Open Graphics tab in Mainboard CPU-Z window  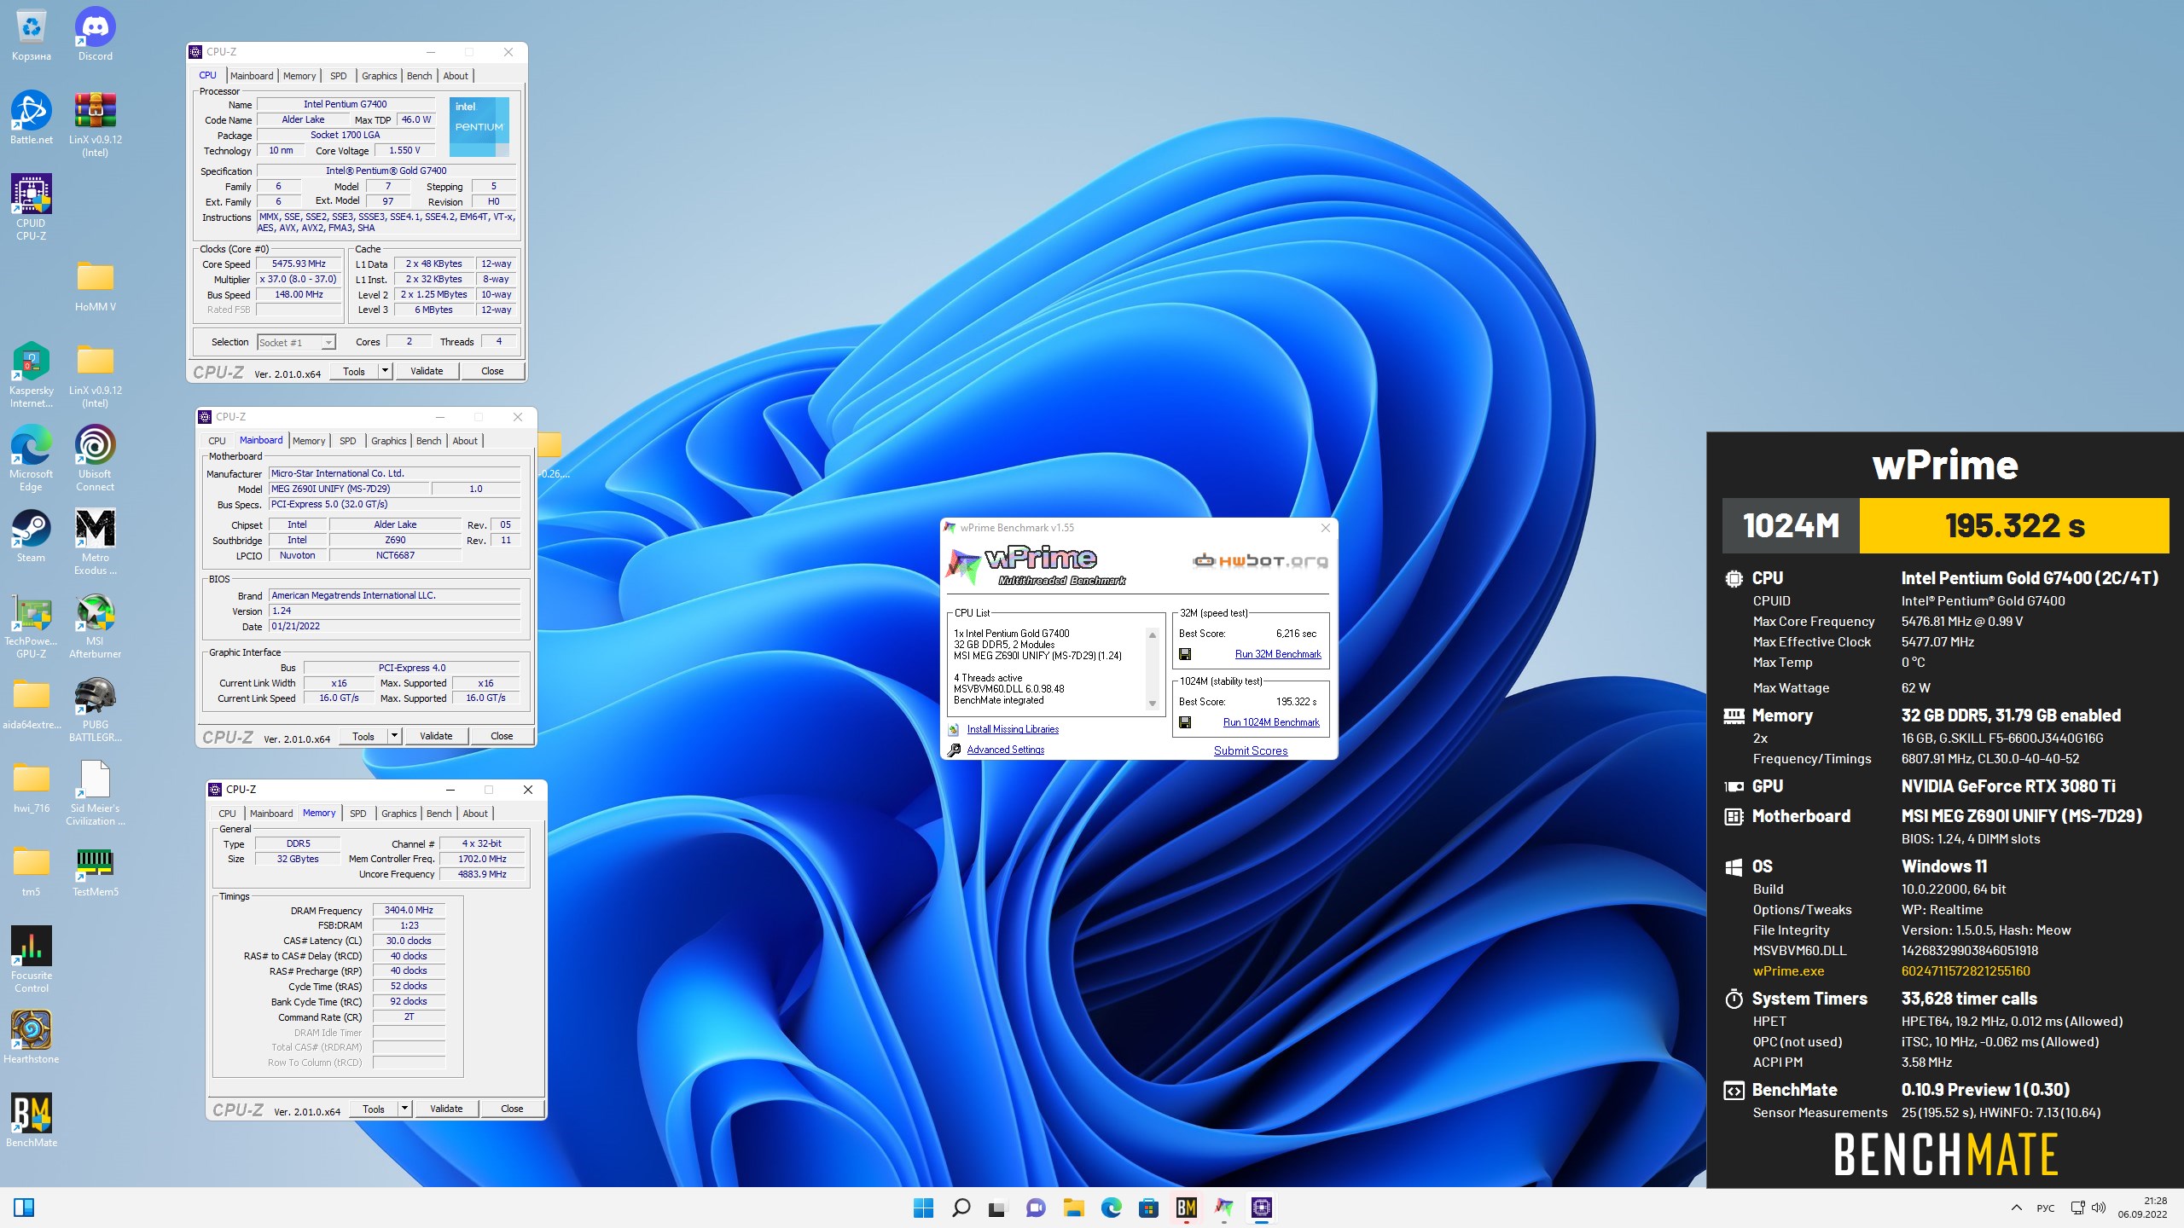(x=389, y=441)
